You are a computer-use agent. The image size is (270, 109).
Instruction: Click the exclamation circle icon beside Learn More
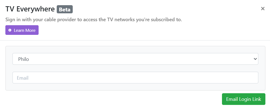[x=10, y=30]
